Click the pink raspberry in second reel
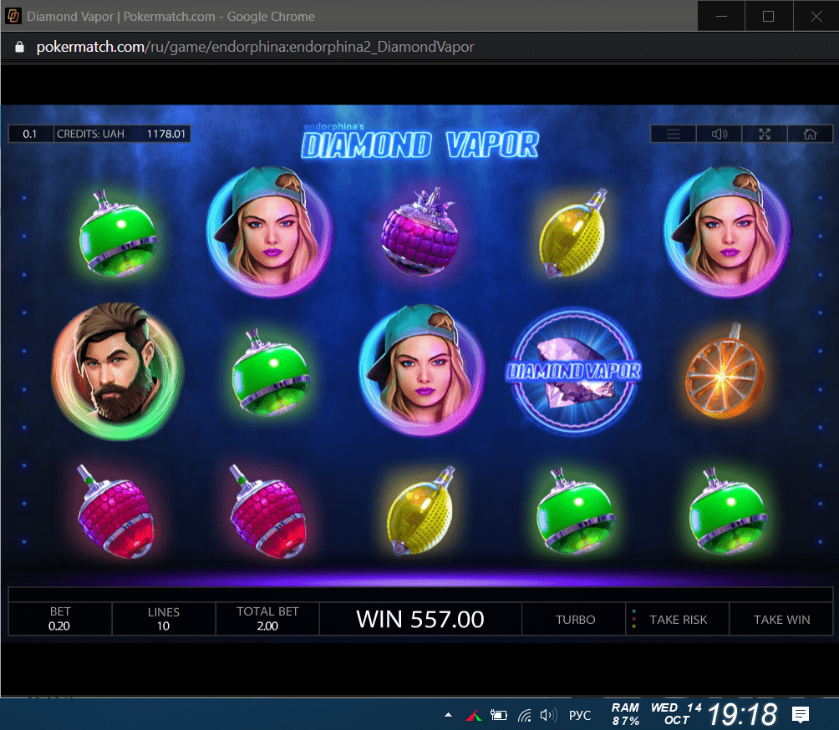Image resolution: width=839 pixels, height=730 pixels. 268,511
